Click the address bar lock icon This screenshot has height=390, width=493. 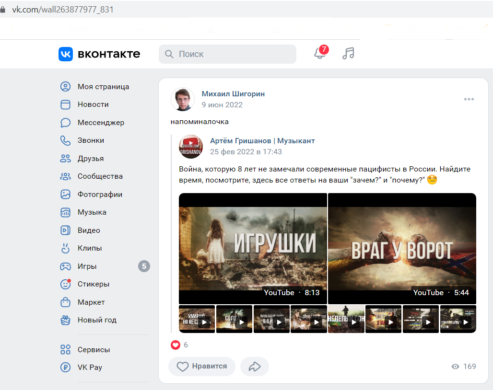pos(3,10)
